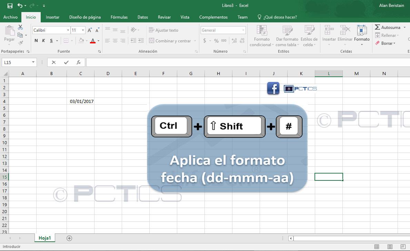Decrease font size with the smaller A
Image resolution: width=410 pixels, height=251 pixels.
(97, 30)
